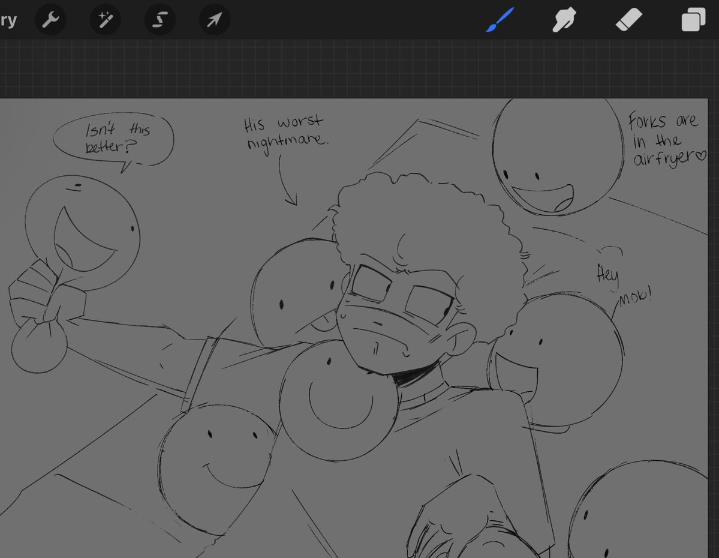Open the Layers panel
The image size is (719, 558).
(693, 20)
